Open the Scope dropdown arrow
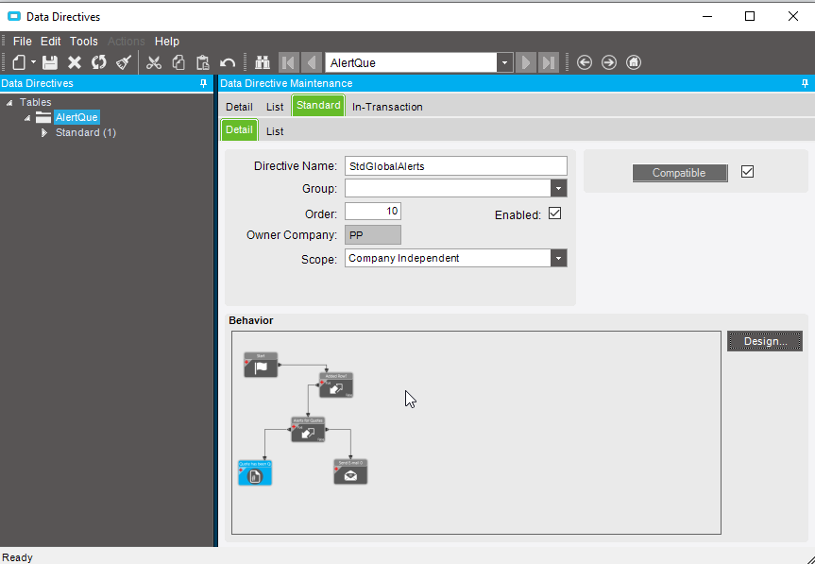The width and height of the screenshot is (815, 564). 559,258
